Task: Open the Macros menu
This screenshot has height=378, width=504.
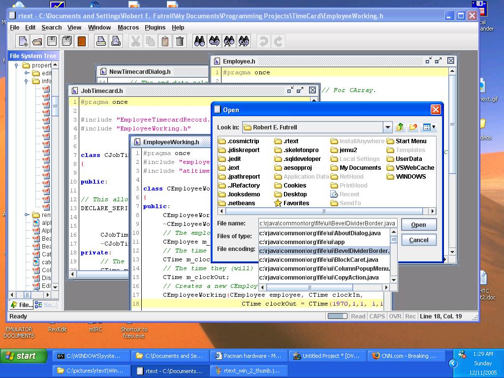Action: click(x=128, y=28)
